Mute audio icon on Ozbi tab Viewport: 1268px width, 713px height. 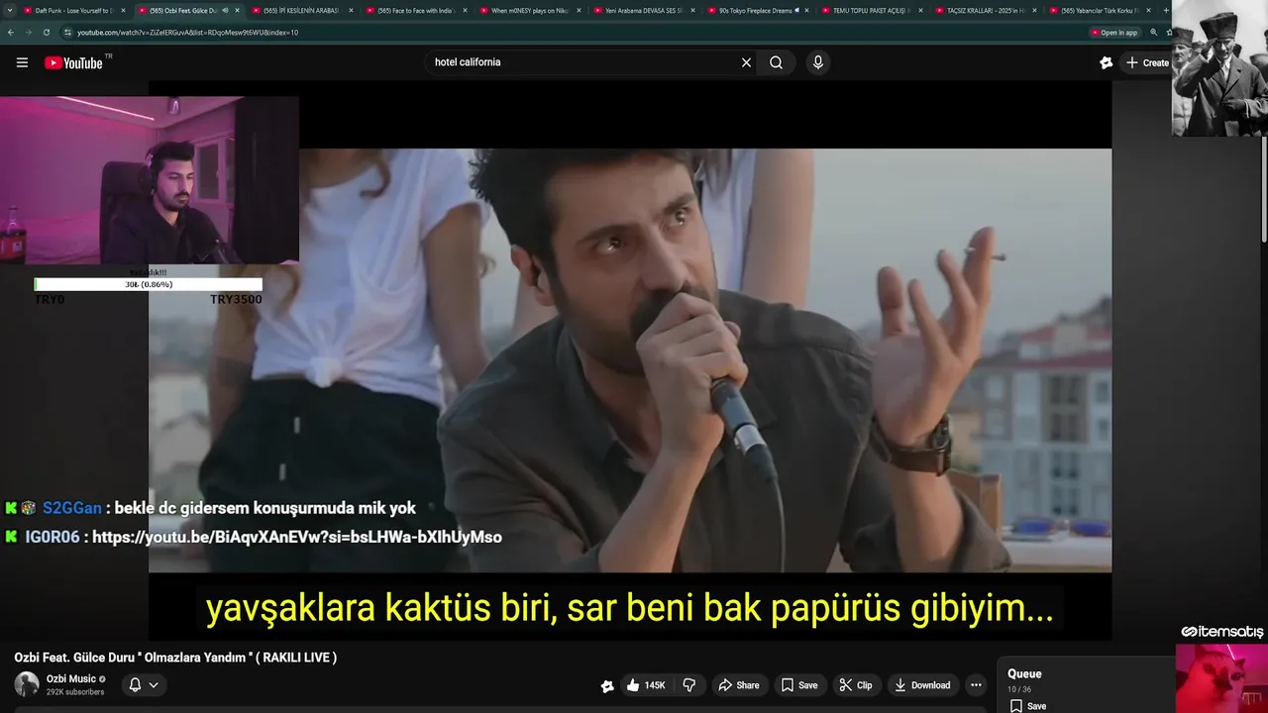tap(225, 10)
